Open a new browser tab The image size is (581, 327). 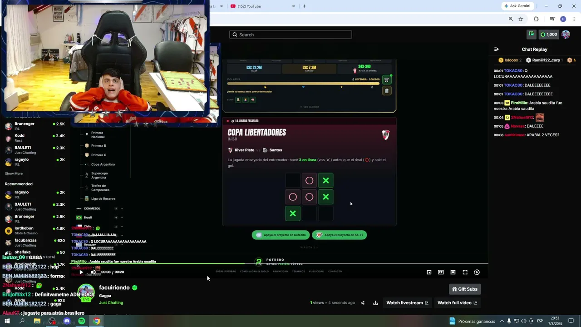coord(304,6)
